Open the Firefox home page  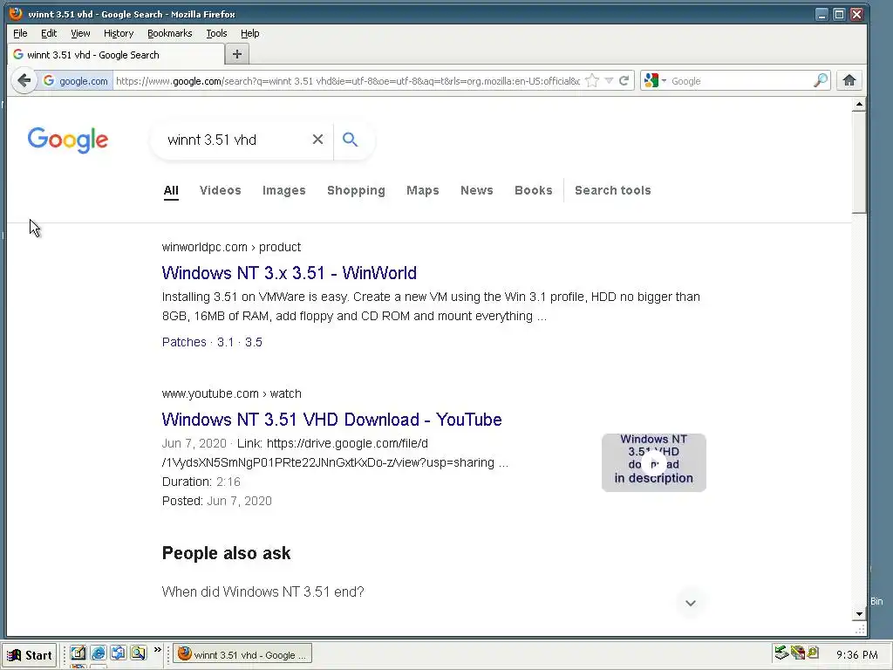coord(849,80)
